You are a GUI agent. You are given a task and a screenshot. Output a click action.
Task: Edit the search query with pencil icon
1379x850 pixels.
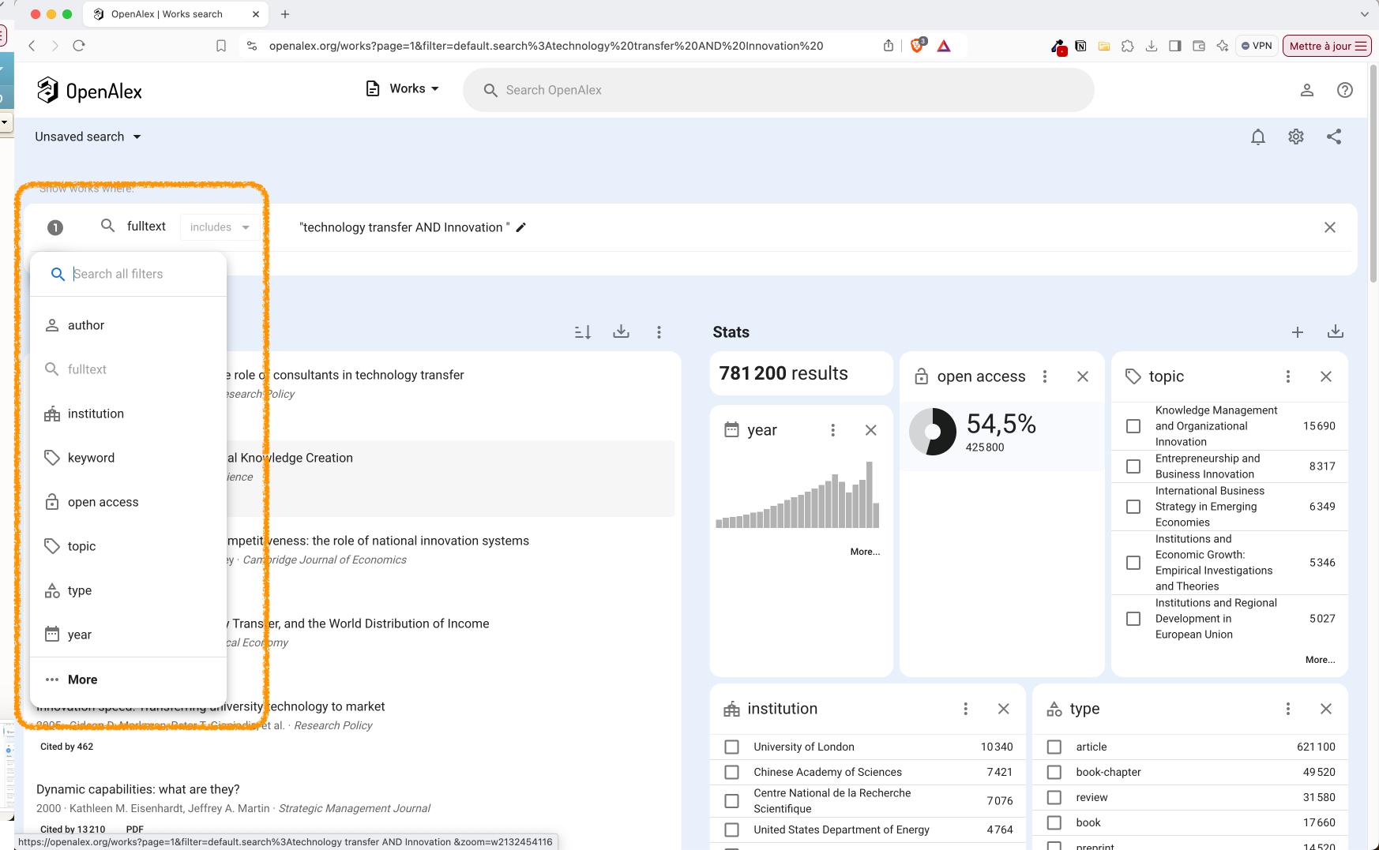520,228
